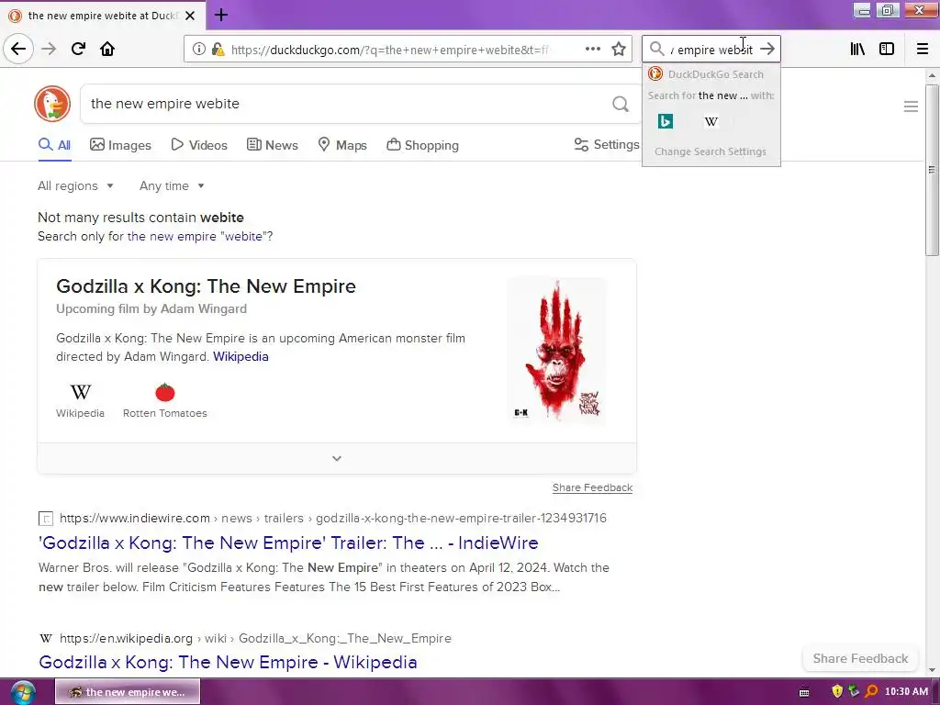Image resolution: width=940 pixels, height=705 pixels.
Task: Click the DuckDuckGo search magnifier button
Action: [621, 104]
